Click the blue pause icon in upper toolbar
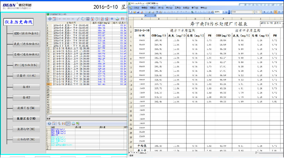 (112, 19)
